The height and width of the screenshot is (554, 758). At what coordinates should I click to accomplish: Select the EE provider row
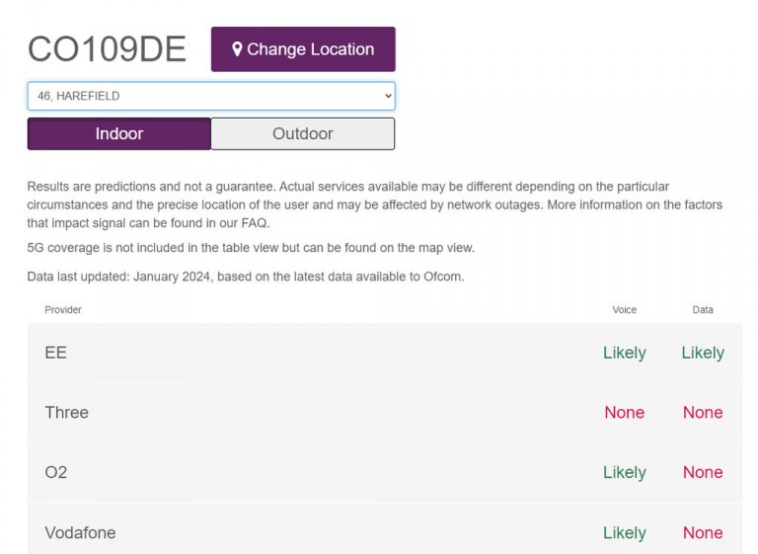click(x=385, y=353)
